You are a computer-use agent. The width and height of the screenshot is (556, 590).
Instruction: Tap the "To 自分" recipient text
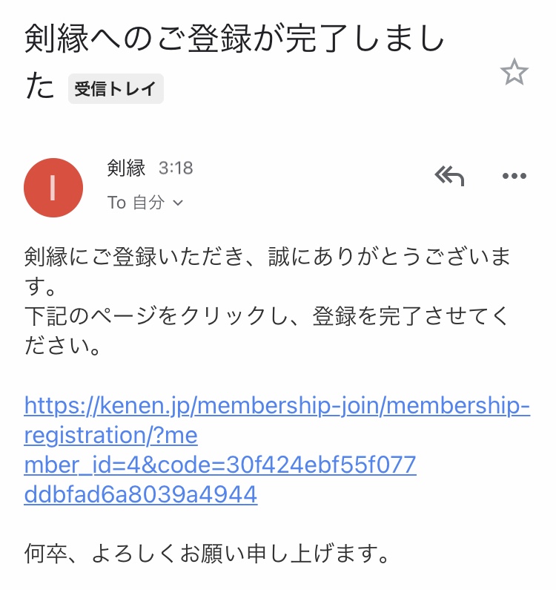136,203
